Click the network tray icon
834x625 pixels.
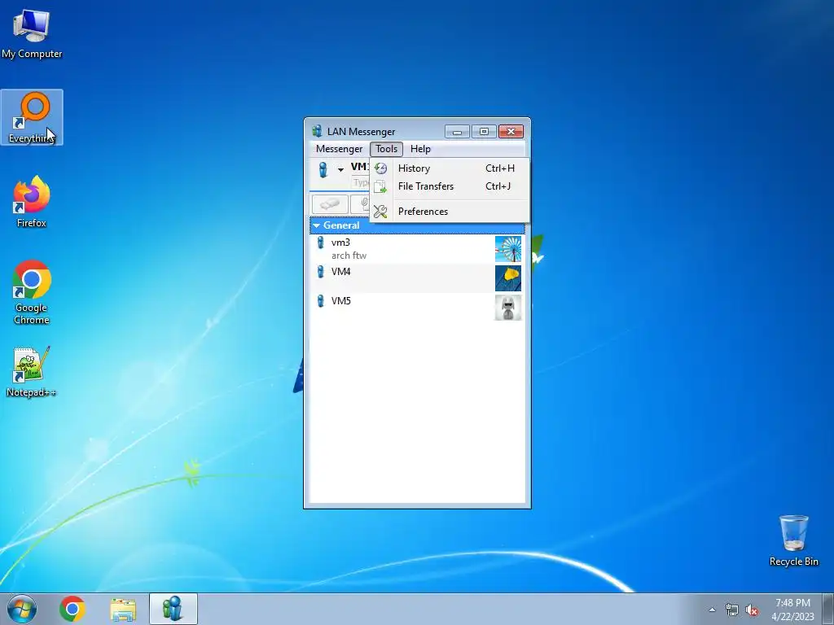[732, 610]
